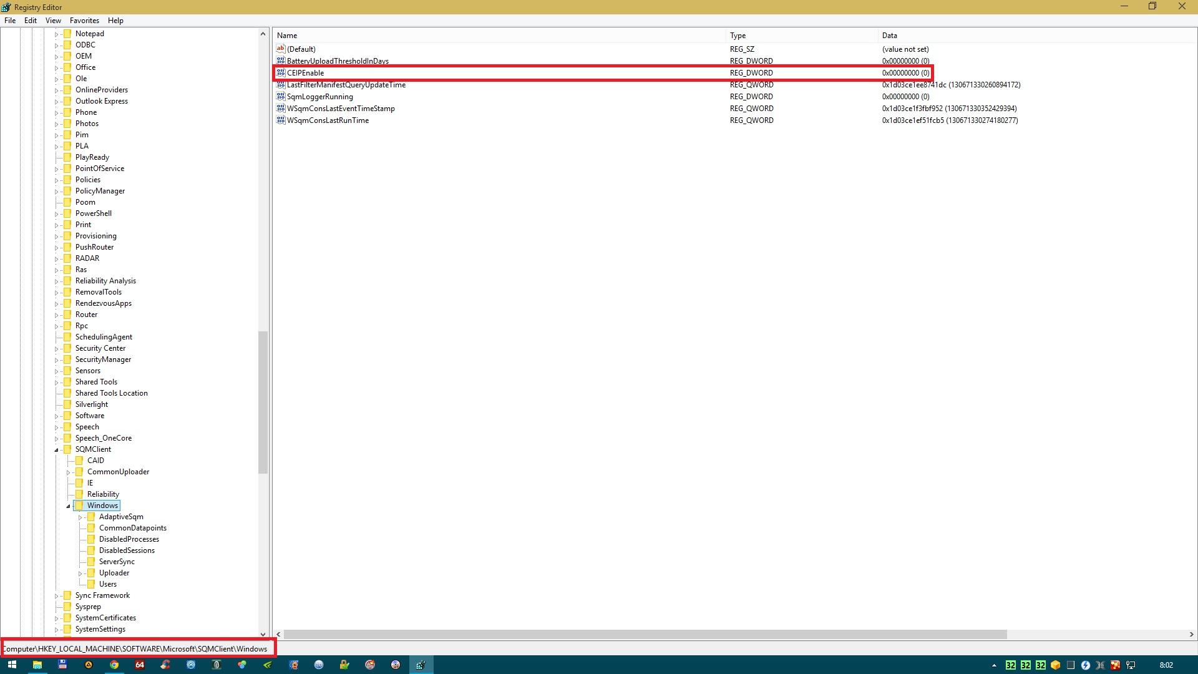
Task: Select the (Default) string value icon
Action: (x=281, y=49)
